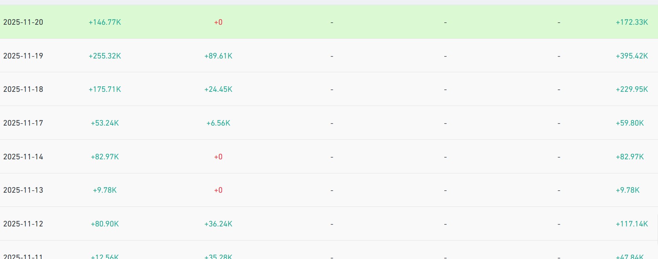Click the +229.95K value

(632, 89)
